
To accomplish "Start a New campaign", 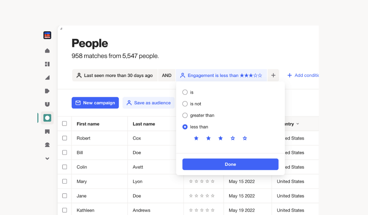I will [95, 103].
